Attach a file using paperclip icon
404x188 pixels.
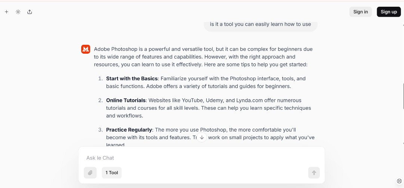(x=90, y=173)
